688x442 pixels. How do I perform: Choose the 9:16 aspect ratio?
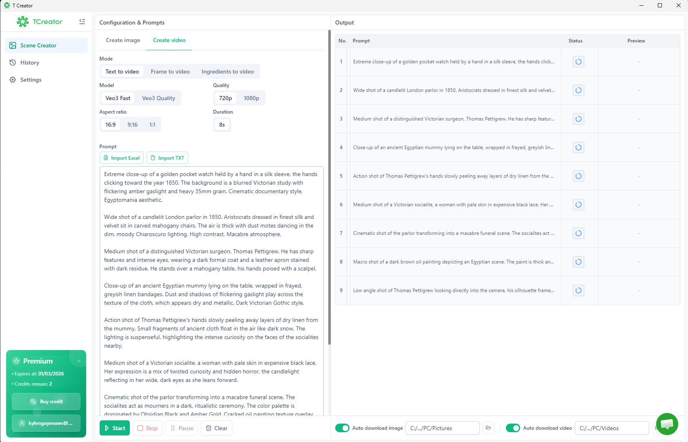point(132,125)
